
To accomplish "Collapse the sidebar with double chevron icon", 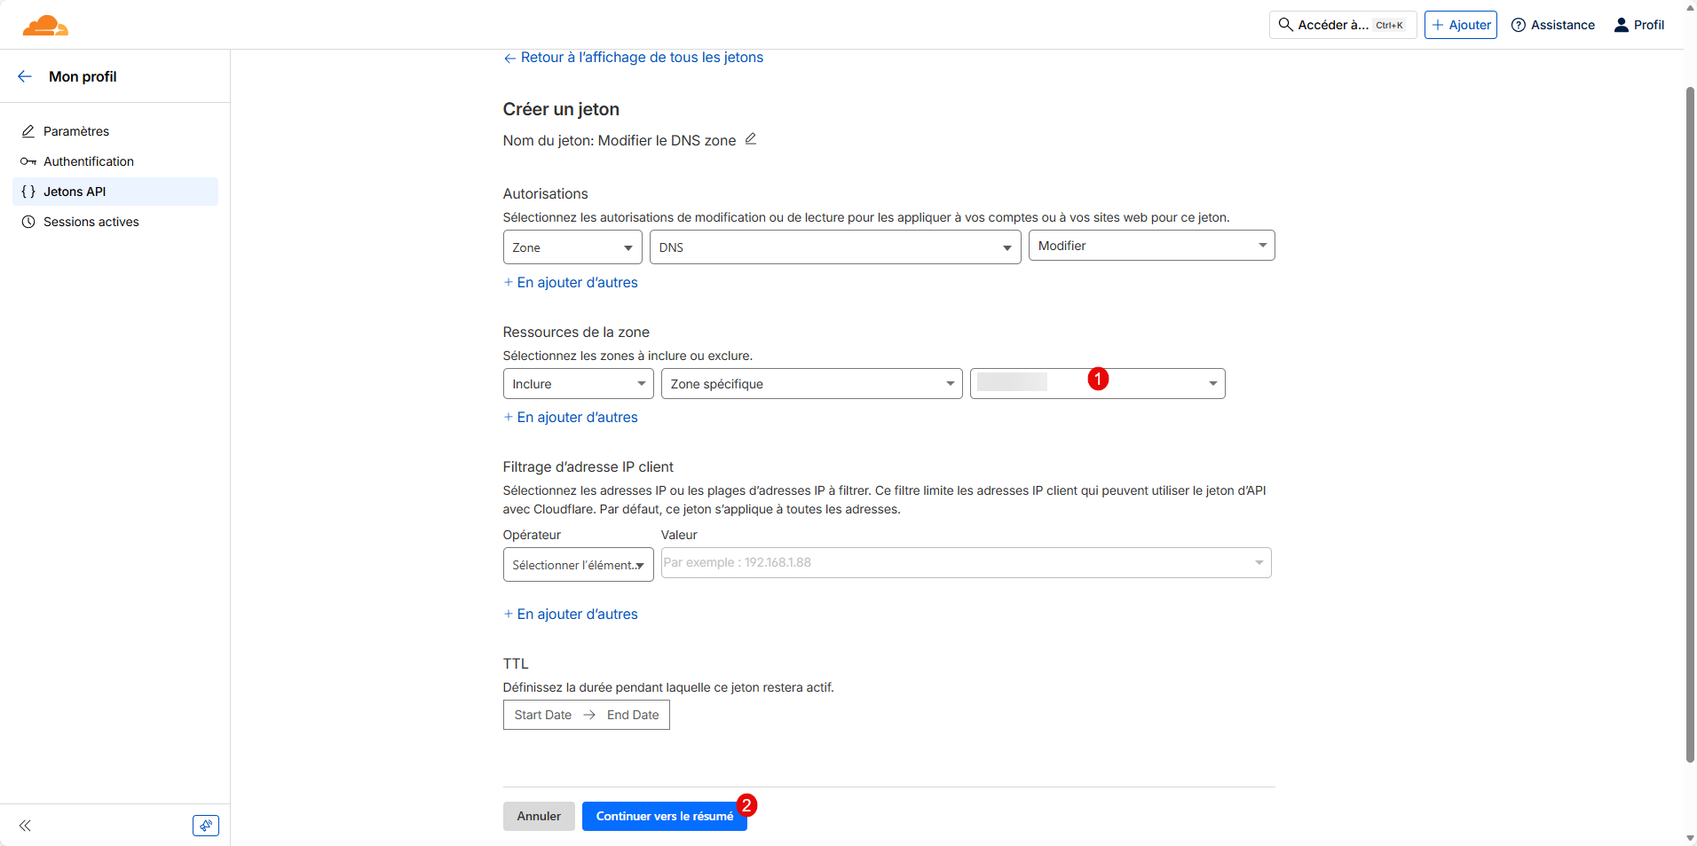I will (25, 826).
